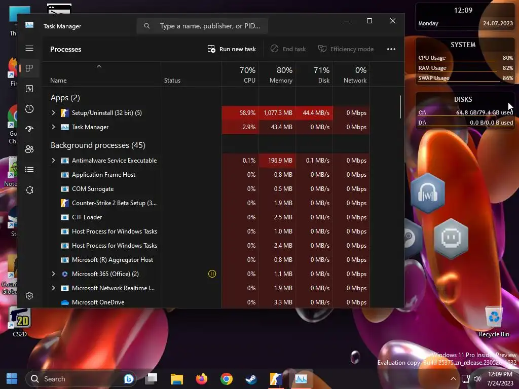Screen dimensions: 519x389
Task: Click Microsoft OneDrive cloud icon in process list
Action: pyautogui.click(x=65, y=302)
